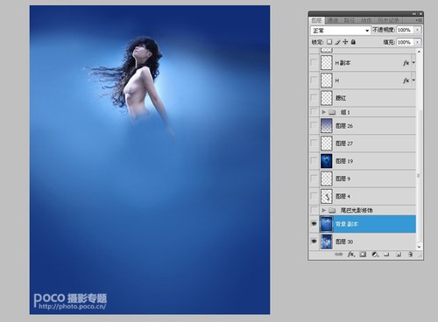Click the 不透明度 100% opacity field

pyautogui.click(x=406, y=30)
